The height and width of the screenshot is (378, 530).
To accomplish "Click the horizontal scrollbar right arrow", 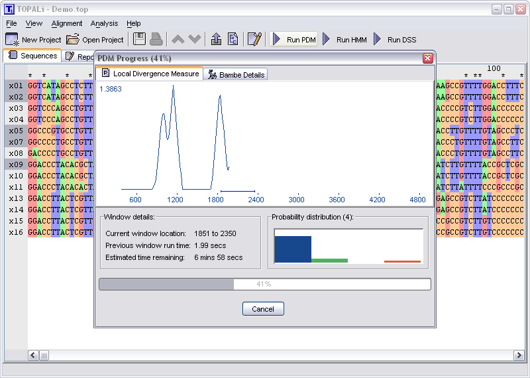I will [519, 355].
